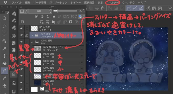Open the Color Set grid icon
The width and height of the screenshot is (173, 94).
(14, 43)
